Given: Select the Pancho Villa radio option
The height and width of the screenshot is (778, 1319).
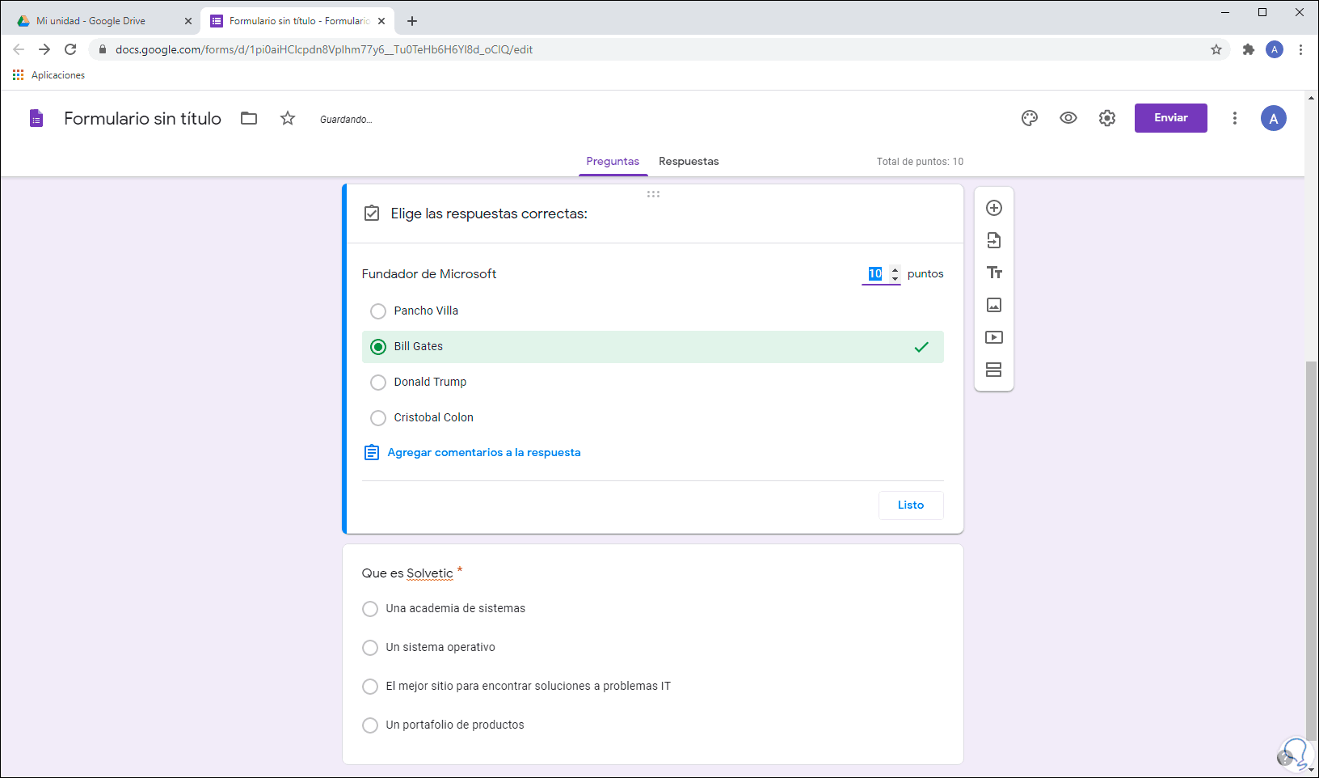Looking at the screenshot, I should point(378,311).
